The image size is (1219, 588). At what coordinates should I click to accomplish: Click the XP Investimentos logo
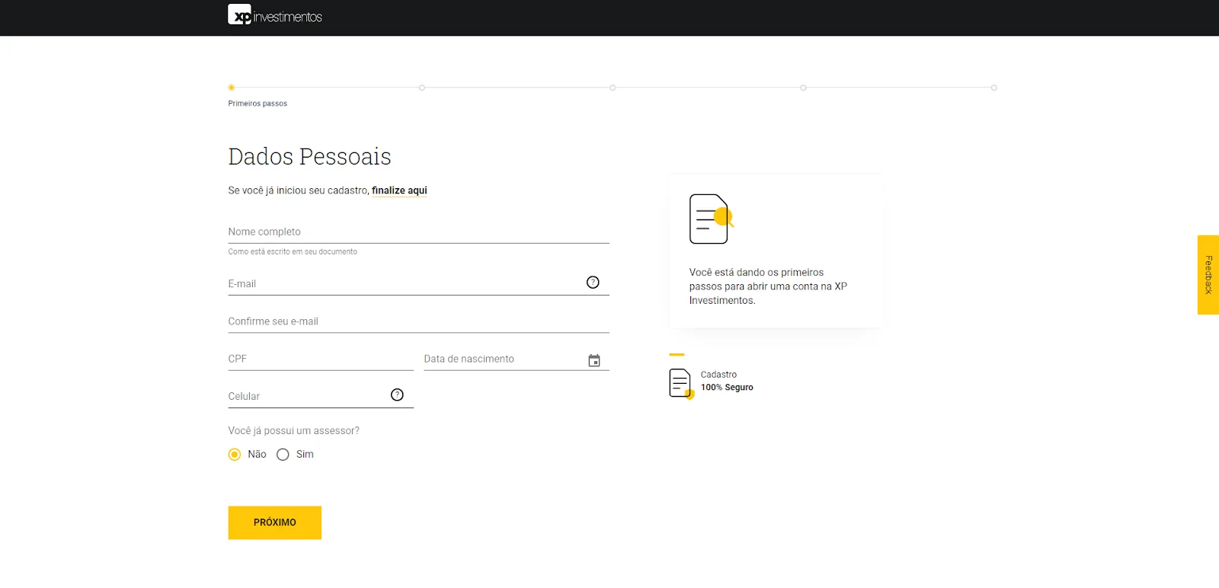click(275, 15)
